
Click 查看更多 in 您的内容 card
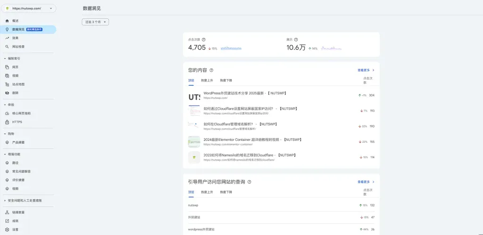(x=366, y=71)
